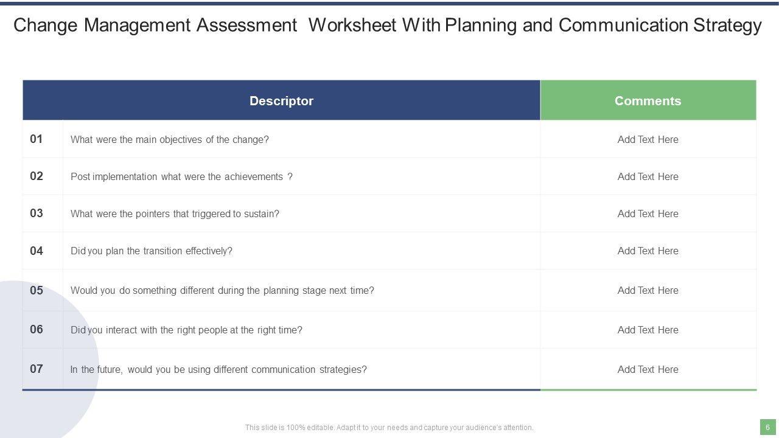Select the post implementation achievements question
The image size is (779, 438).
[x=181, y=176]
